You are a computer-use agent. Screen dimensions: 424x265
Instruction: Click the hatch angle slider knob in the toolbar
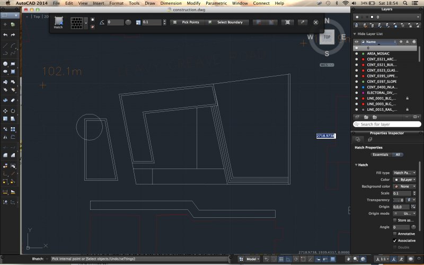click(128, 22)
